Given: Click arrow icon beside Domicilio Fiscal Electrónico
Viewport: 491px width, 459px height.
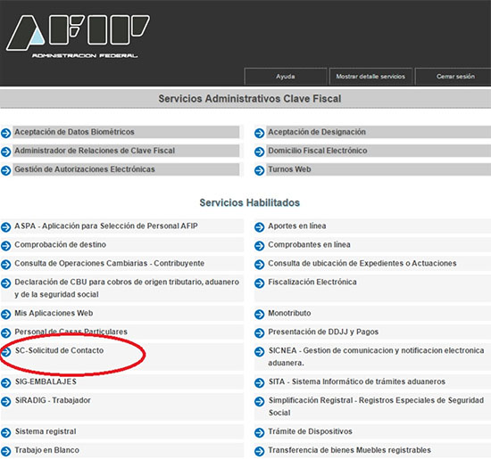Looking at the screenshot, I should pyautogui.click(x=259, y=152).
